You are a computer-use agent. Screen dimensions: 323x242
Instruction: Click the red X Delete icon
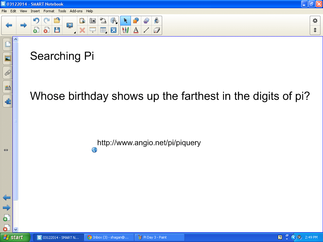[x=82, y=30]
